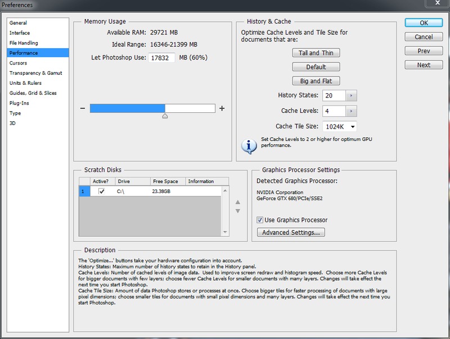Click the Tall and Thin button
This screenshot has height=339, width=450.
point(316,53)
